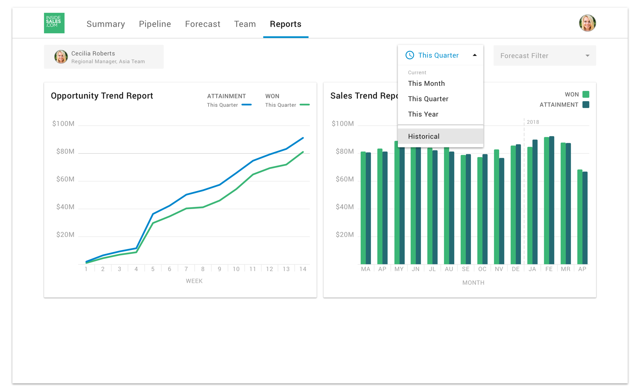This screenshot has width=641, height=391.
Task: Click the blue Attainment legend line
Action: click(x=246, y=105)
